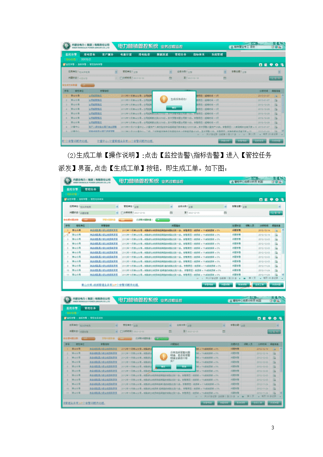Click help question-mark toolbar icon in second screenshot
Image resolution: width=323 pixels, height=457 pixels.
point(271,200)
